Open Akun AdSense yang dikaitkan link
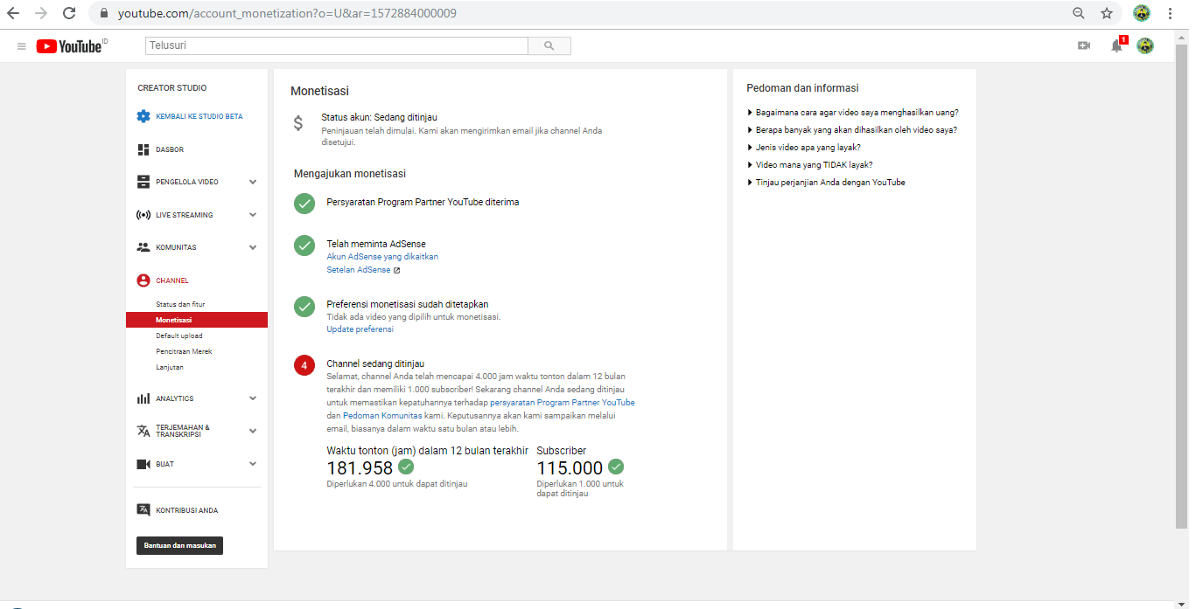Viewport: 1196px width, 609px height. point(382,257)
